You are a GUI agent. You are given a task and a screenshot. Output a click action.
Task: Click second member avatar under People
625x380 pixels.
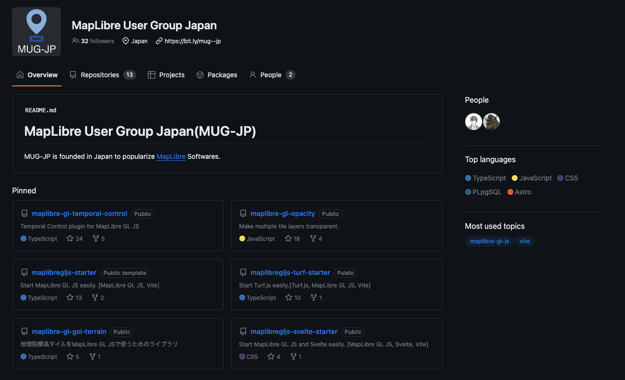[x=491, y=121]
